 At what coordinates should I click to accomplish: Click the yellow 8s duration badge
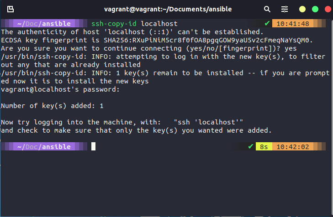[x=264, y=147]
